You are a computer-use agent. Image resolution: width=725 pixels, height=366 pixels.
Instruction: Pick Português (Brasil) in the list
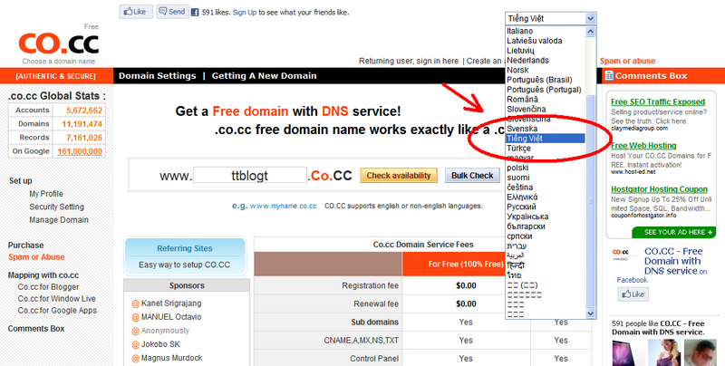point(539,80)
